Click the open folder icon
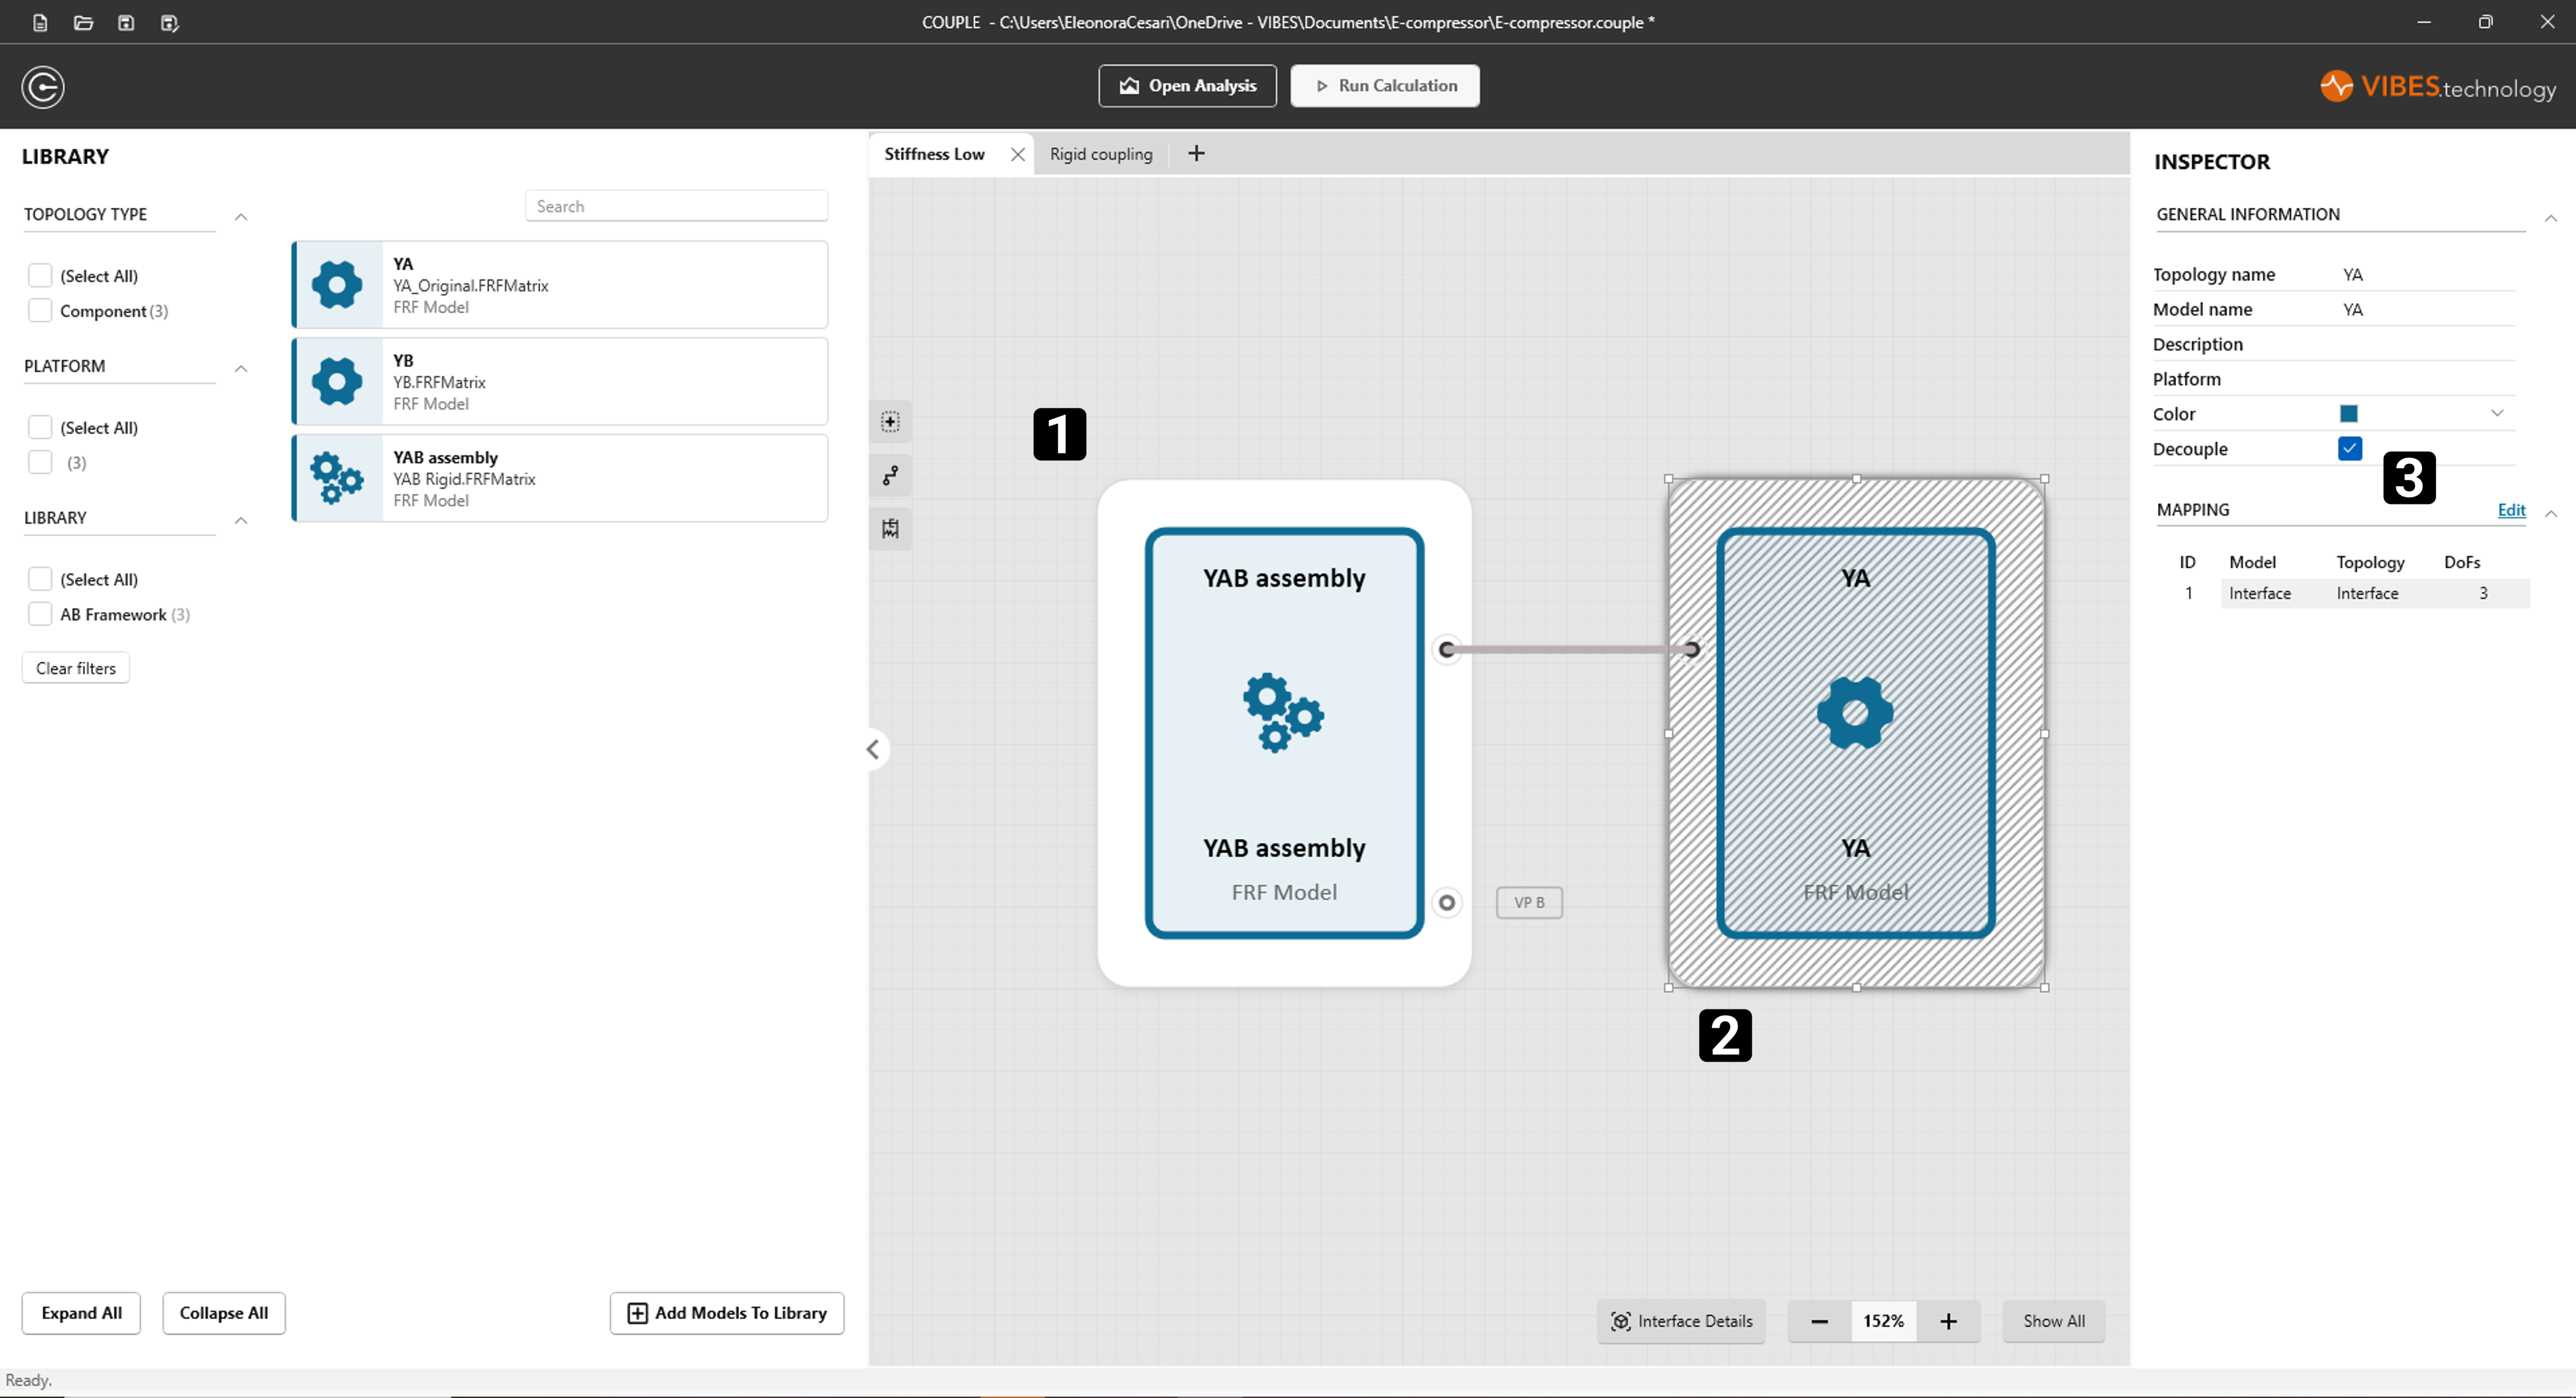 [x=83, y=22]
